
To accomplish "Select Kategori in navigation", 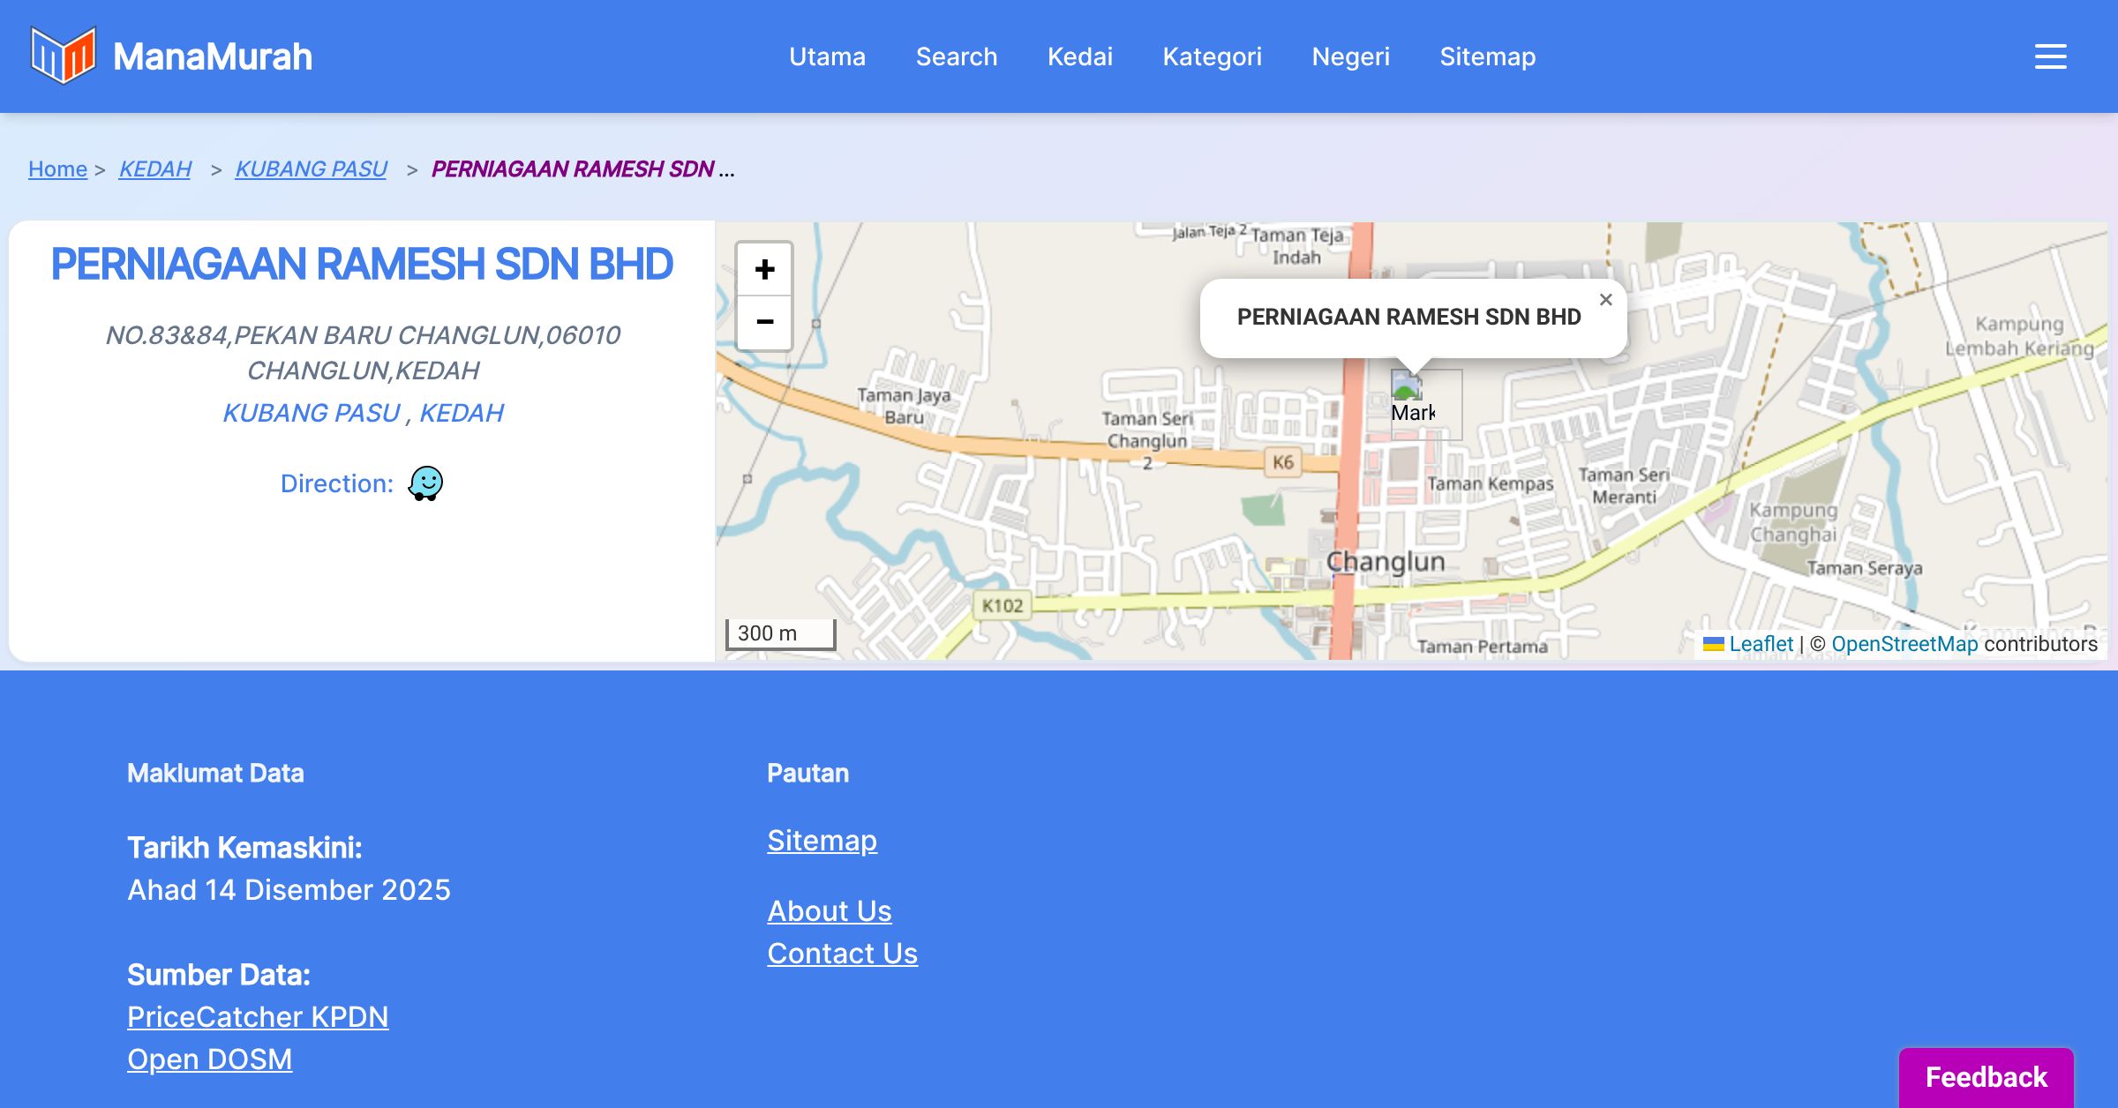I will 1212,56.
